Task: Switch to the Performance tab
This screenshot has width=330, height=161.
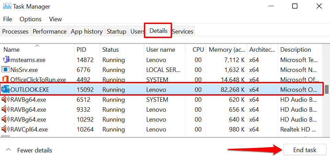Action: [x=49, y=32]
